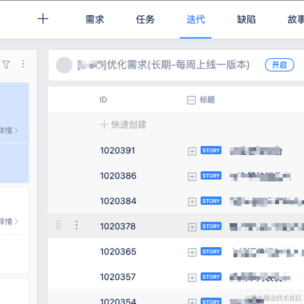304x304 pixels.
Task: Select ID 1020391
Action: point(118,151)
